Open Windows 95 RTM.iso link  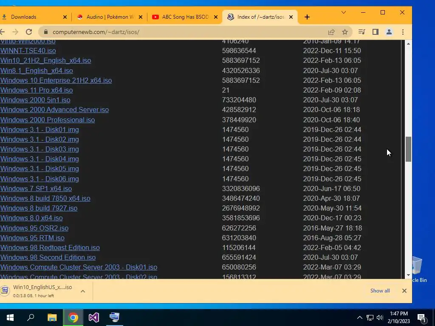pos(32,238)
